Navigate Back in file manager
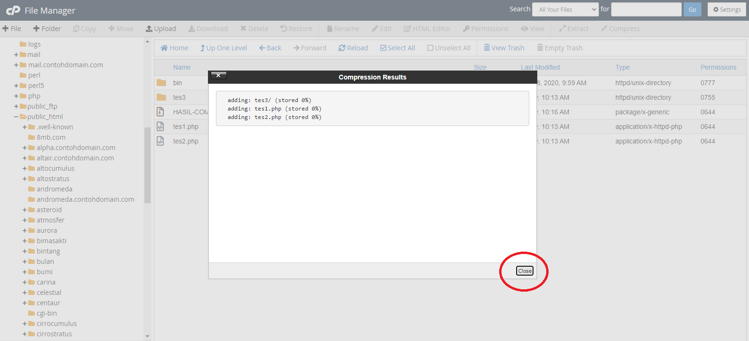Viewport: 749px width, 341px height. coord(270,48)
